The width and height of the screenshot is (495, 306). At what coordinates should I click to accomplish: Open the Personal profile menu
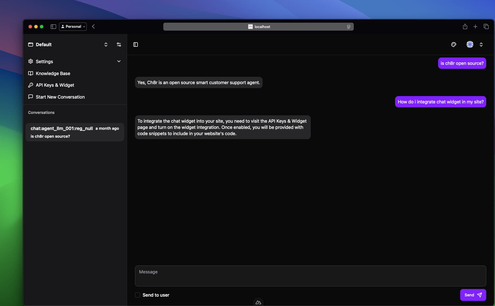coord(73,26)
